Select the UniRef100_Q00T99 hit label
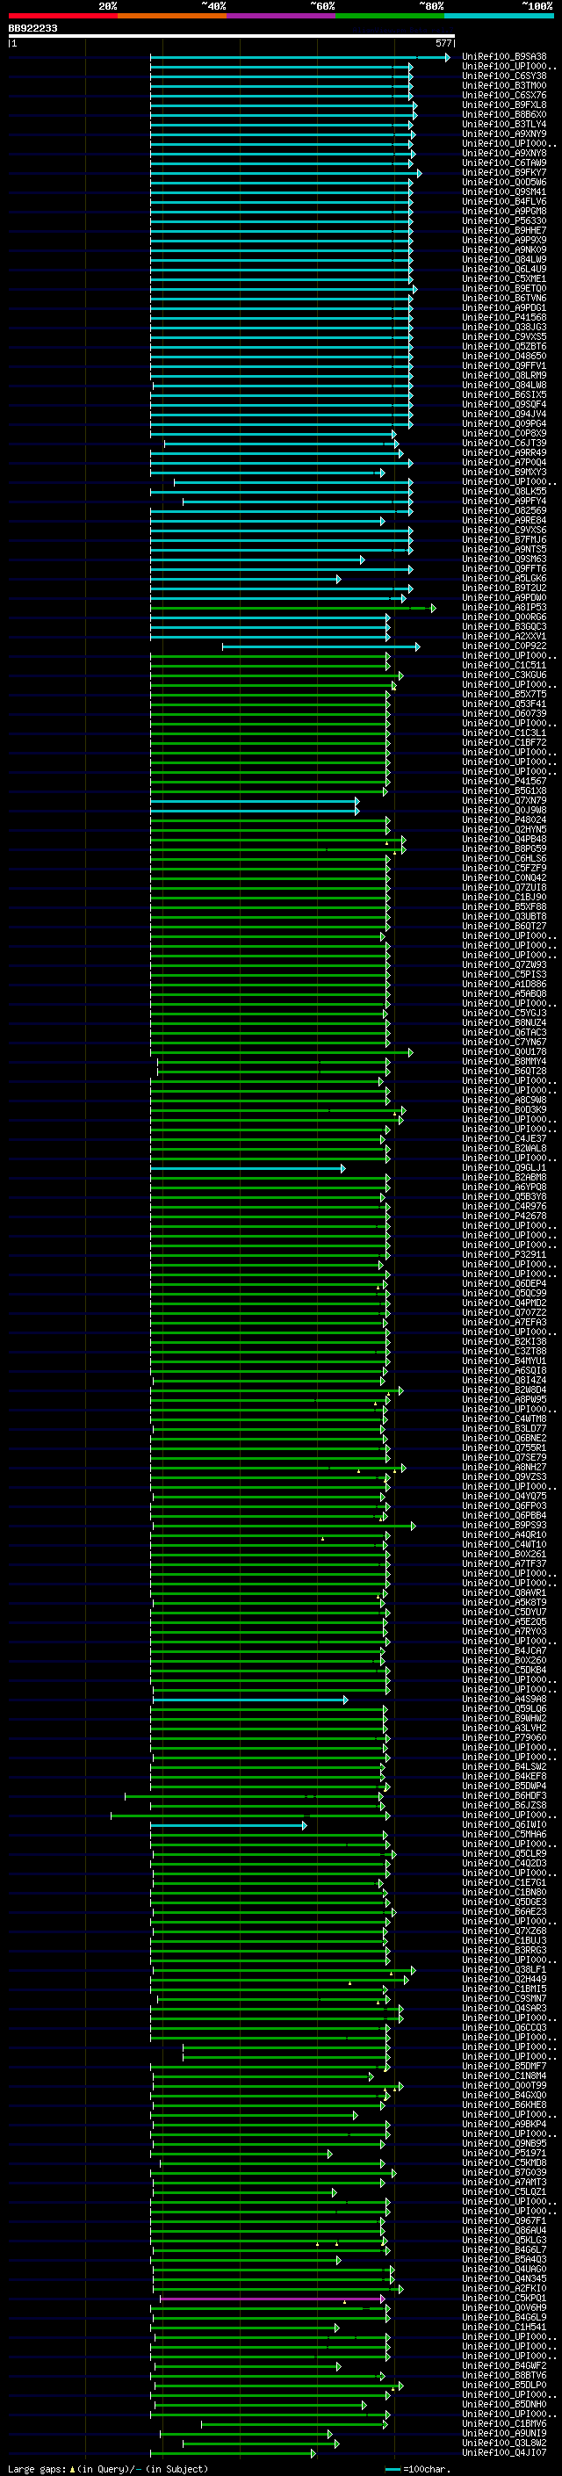This screenshot has height=2476, width=562. 504,2085
